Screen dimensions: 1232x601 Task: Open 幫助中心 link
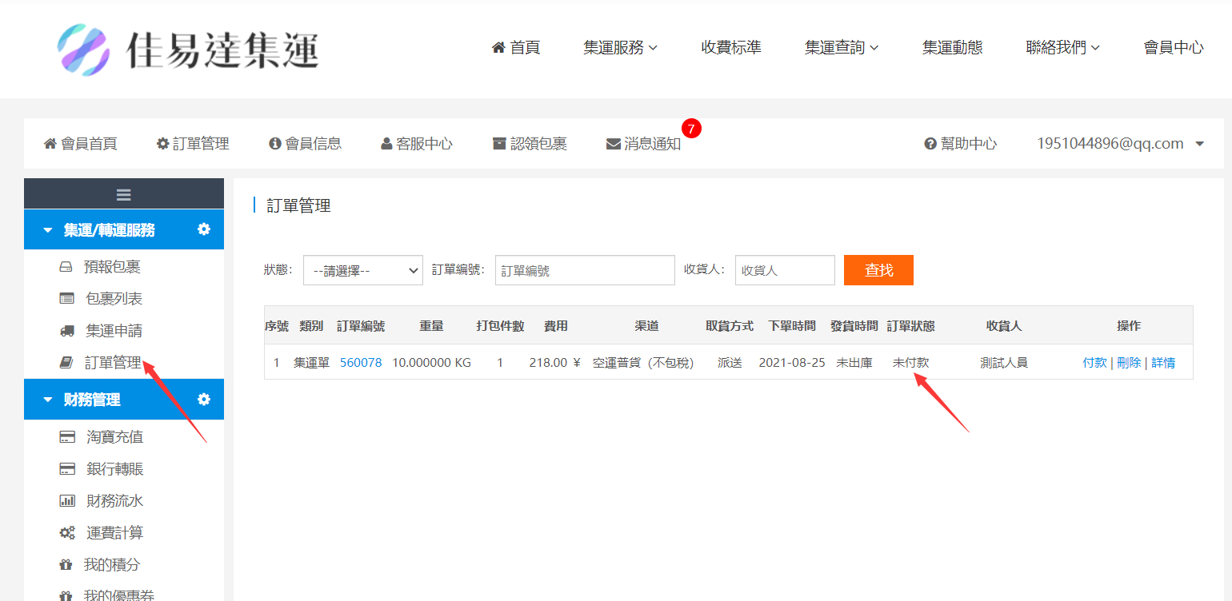coord(961,144)
